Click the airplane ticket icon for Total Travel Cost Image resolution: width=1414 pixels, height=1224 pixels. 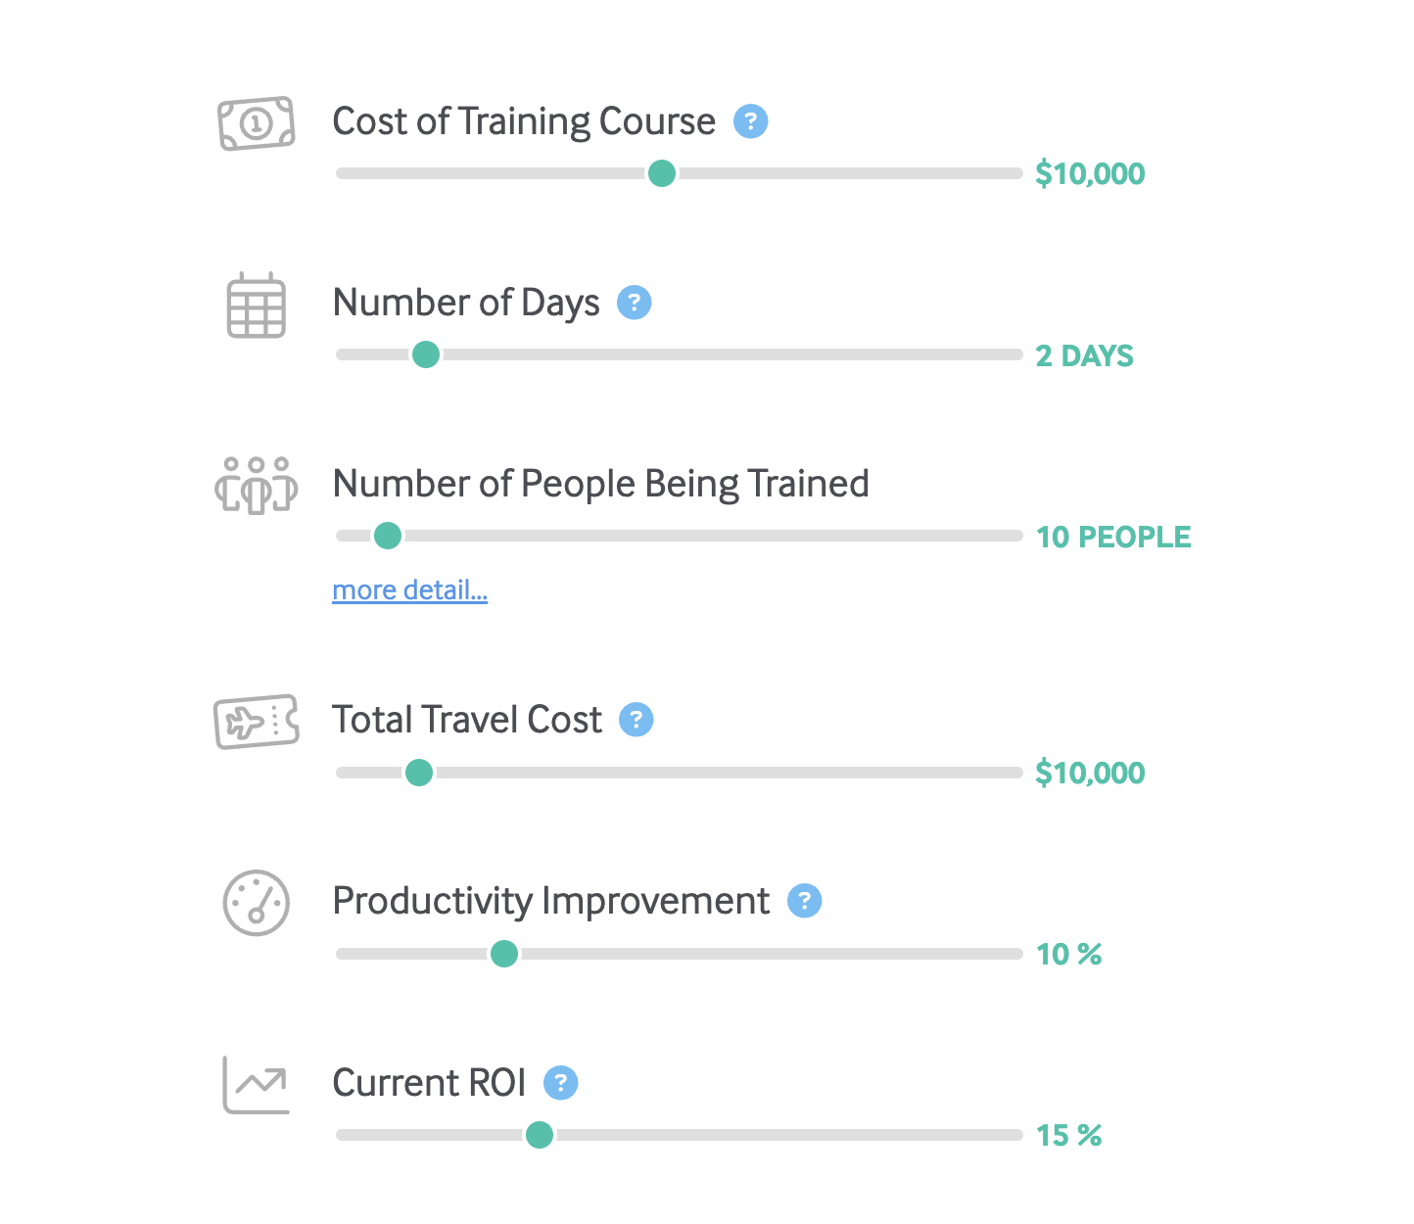(256, 720)
